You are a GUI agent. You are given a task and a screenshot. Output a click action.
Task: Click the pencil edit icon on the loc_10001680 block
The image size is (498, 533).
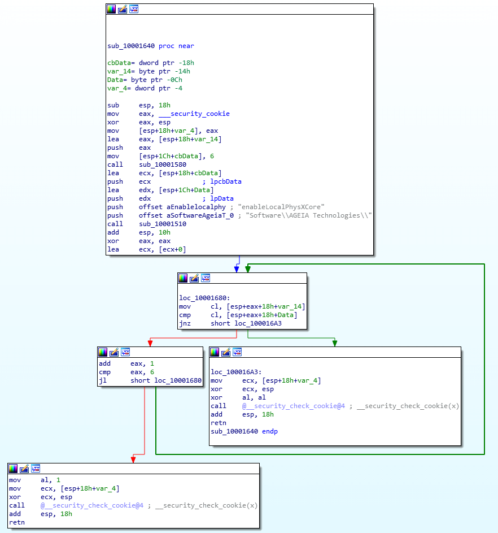coord(194,278)
